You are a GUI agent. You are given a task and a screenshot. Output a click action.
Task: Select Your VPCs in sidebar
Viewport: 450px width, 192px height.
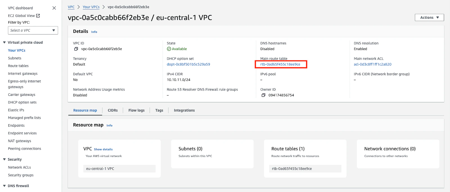(x=17, y=50)
